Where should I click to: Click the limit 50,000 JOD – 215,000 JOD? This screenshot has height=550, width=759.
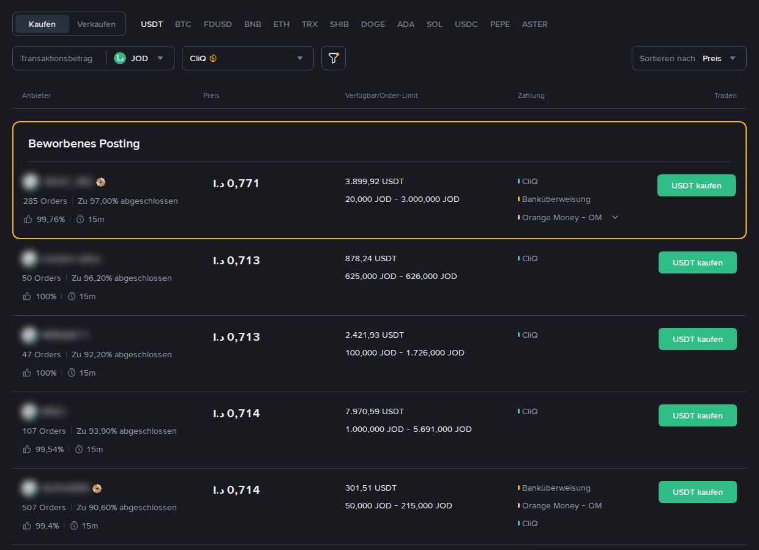pyautogui.click(x=398, y=506)
